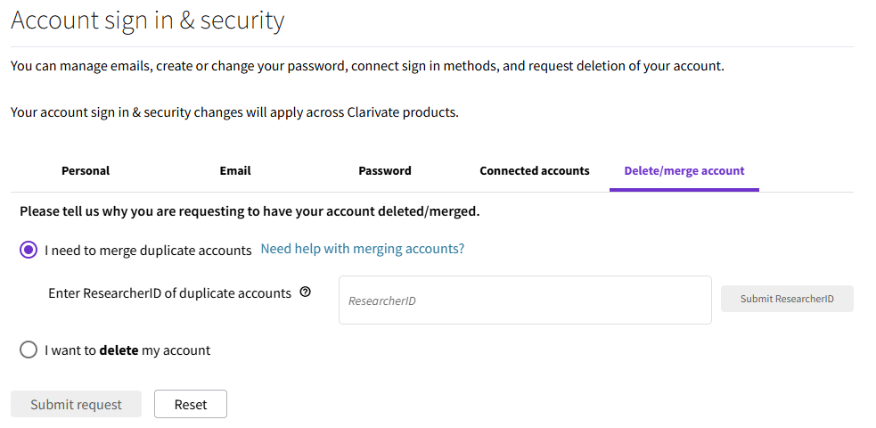Open the Connected accounts tab
876x428 pixels.
pos(535,170)
